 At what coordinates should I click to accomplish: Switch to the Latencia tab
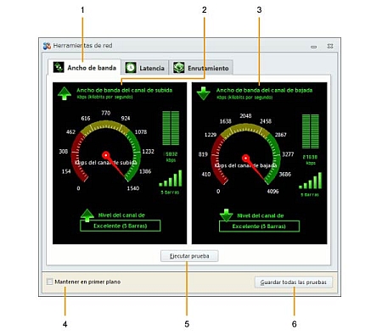point(145,68)
